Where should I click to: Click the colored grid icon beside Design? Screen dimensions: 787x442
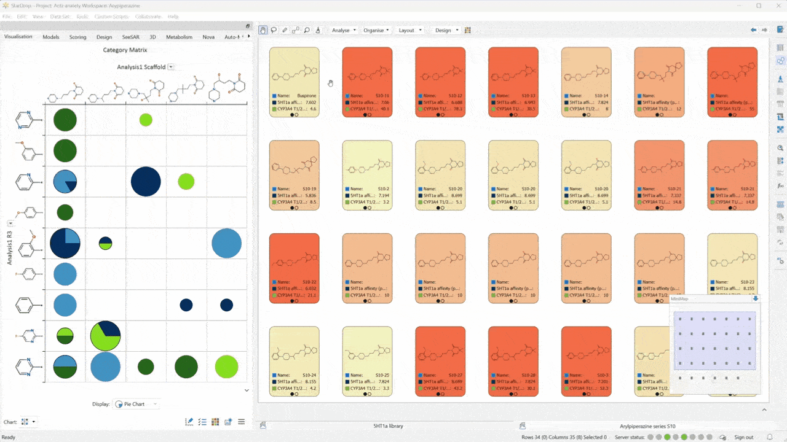(x=468, y=30)
